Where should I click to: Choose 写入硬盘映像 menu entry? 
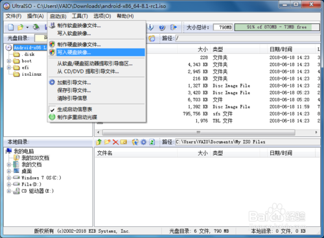click(97, 53)
